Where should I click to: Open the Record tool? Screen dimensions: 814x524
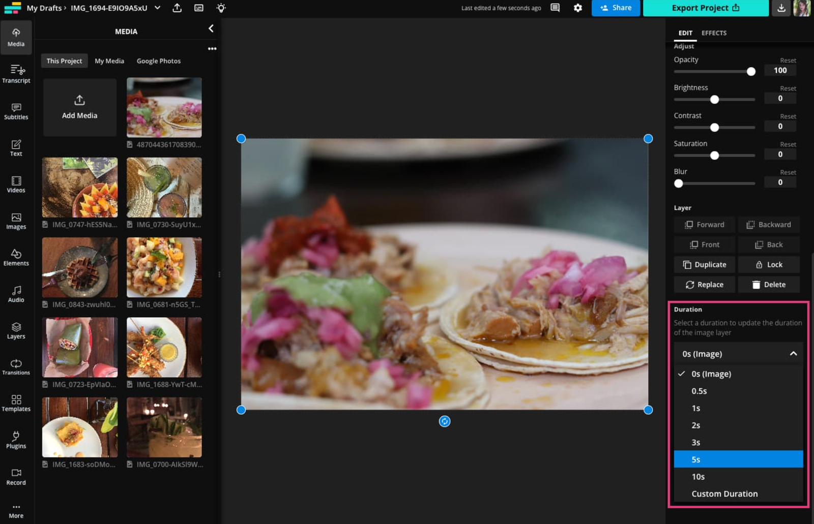16,477
